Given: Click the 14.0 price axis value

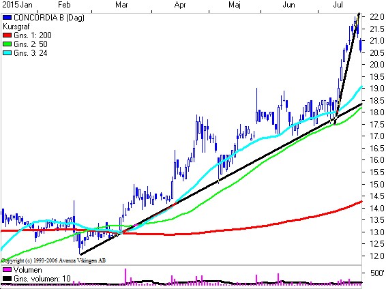Looking at the screenshot, I should coord(376,208).
